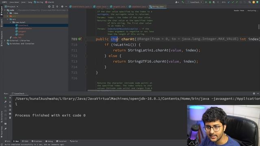260x146 pixels.
Task: Open Run panel settings gear
Action: click(x=254, y=94)
